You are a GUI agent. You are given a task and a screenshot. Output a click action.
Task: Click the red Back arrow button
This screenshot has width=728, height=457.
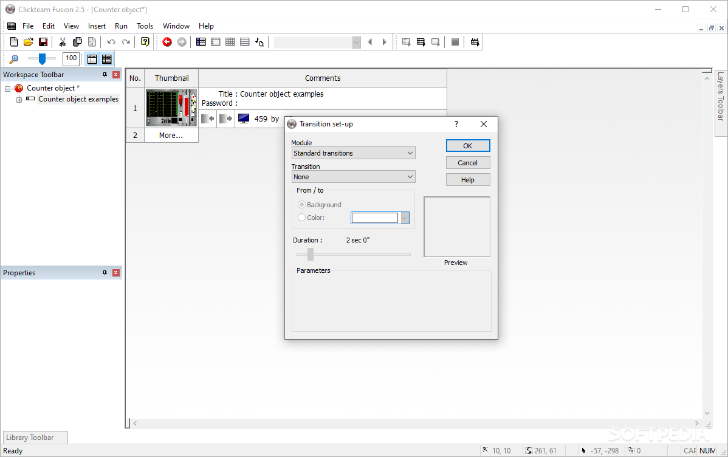coord(167,43)
